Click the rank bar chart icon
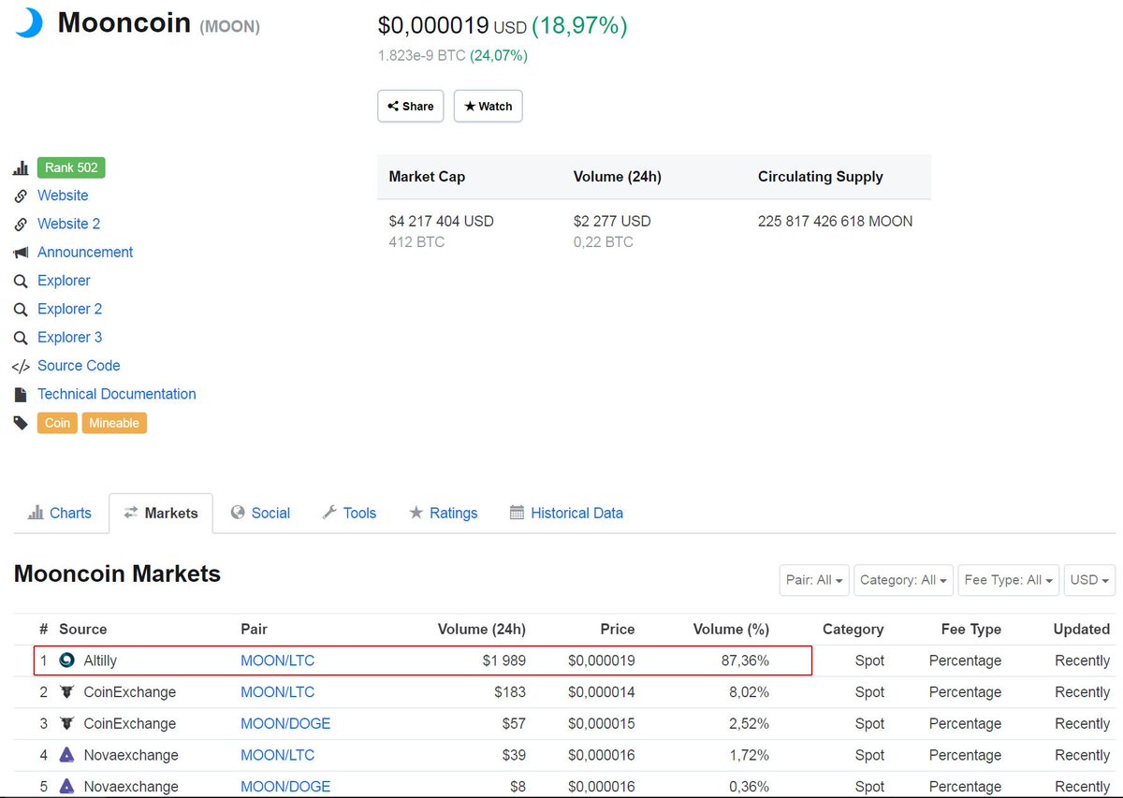 tap(21, 168)
